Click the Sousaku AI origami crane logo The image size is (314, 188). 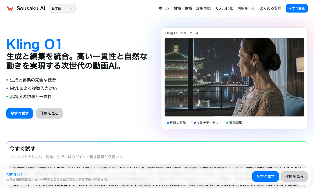[x=10, y=8]
